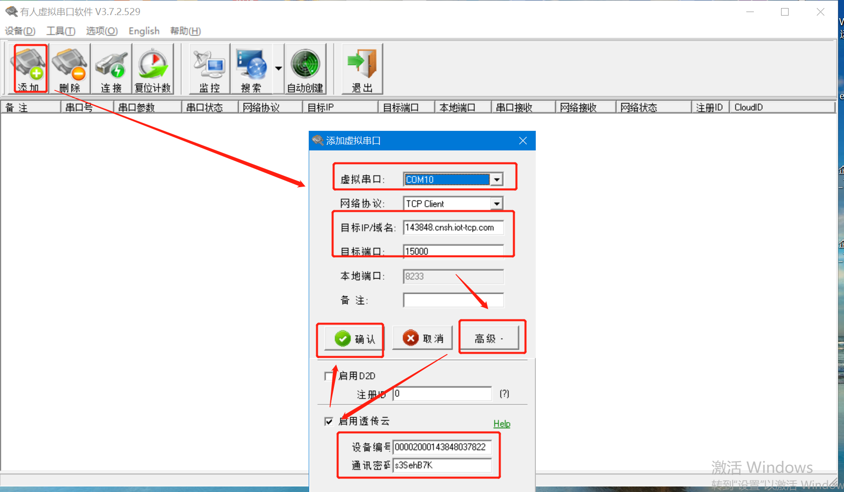Viewport: 844px width, 492px height.
Task: Click the 目标端口 column header
Action: click(406, 107)
